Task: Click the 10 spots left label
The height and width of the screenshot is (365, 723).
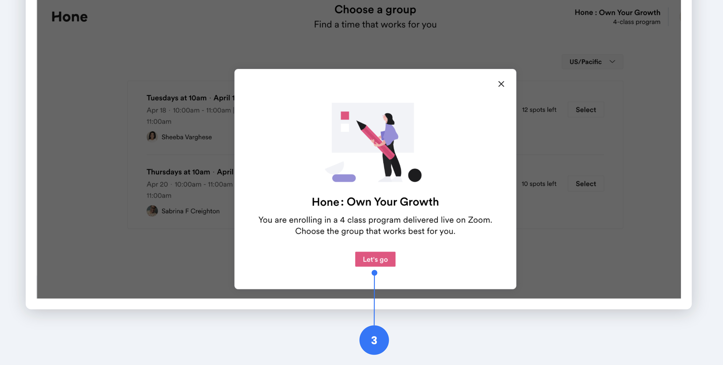Action: 539,184
